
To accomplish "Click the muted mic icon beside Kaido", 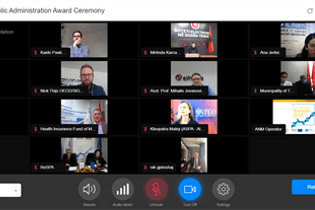I will 36,53.
